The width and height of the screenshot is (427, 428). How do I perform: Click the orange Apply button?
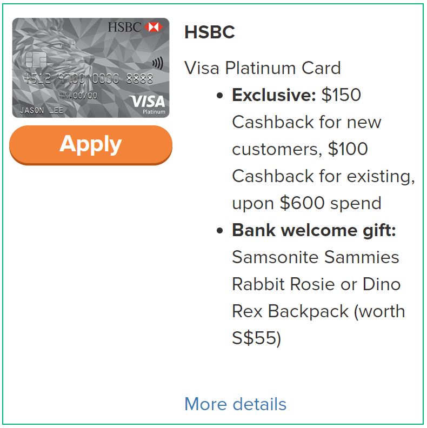91,145
